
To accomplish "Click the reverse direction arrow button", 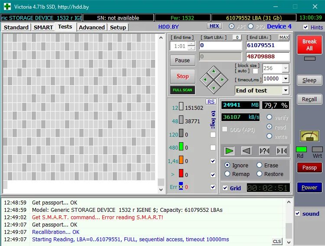I will coord(247,151).
